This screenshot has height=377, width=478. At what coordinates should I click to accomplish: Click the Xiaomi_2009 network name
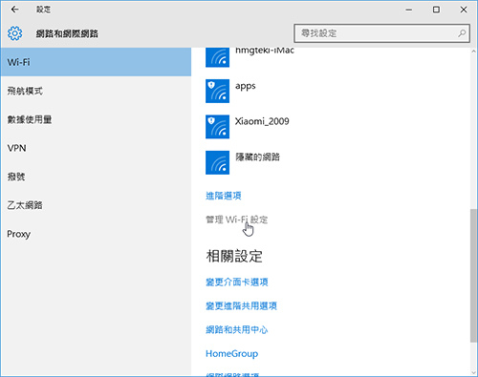click(x=262, y=121)
